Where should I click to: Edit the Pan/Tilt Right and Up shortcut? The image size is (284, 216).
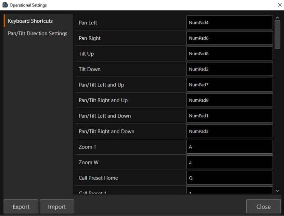[x=229, y=100]
